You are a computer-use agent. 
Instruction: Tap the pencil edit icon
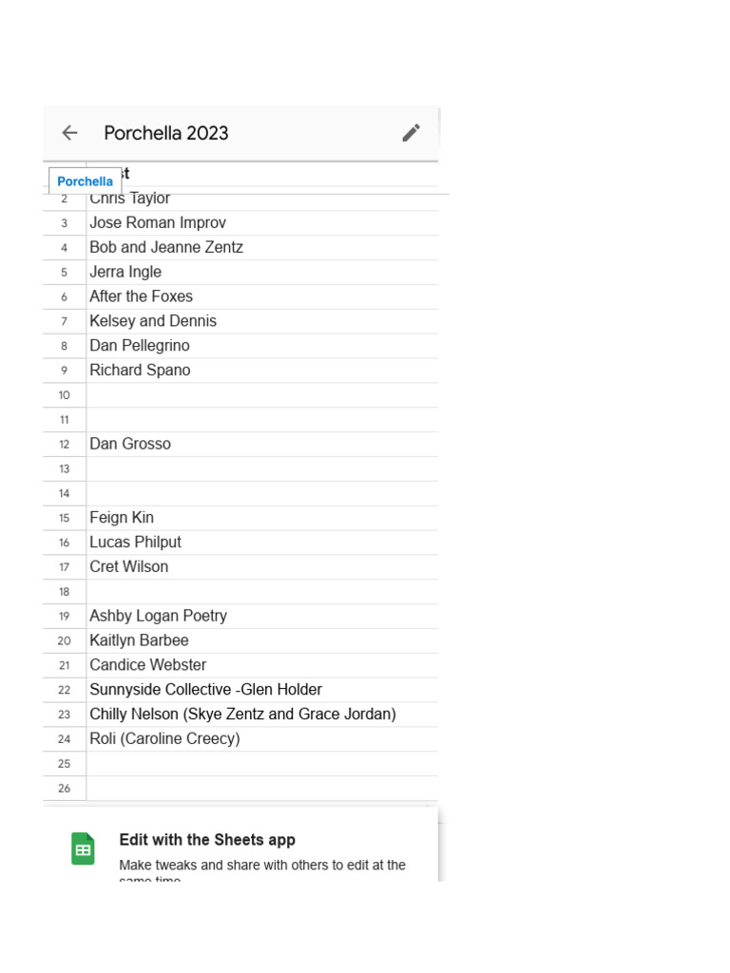pyautogui.click(x=411, y=133)
